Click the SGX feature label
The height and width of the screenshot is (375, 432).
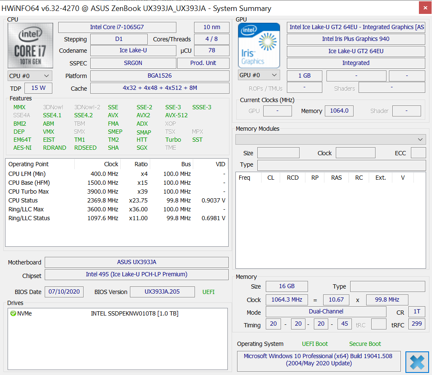point(142,148)
